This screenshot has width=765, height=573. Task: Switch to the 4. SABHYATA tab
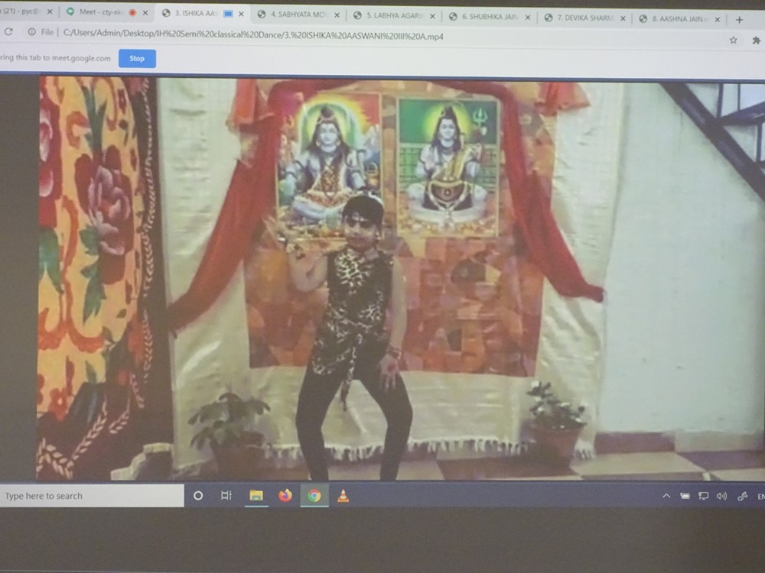pos(298,15)
